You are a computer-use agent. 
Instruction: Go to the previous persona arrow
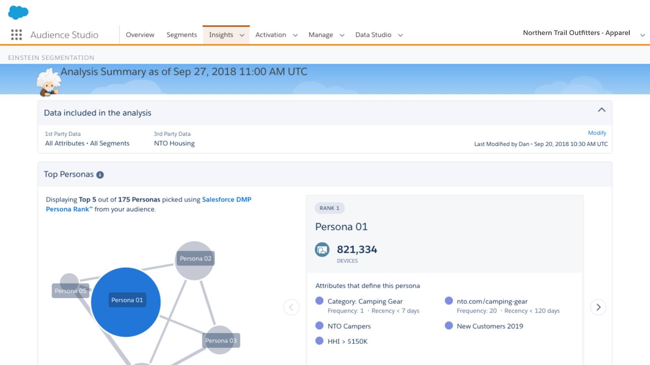291,307
